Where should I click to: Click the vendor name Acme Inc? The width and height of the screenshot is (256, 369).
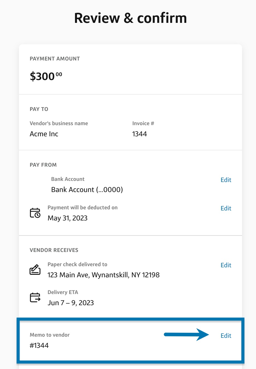pos(44,134)
